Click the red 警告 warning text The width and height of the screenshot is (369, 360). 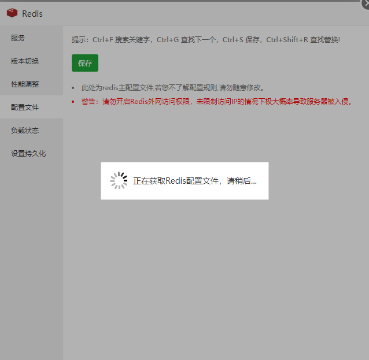216,102
